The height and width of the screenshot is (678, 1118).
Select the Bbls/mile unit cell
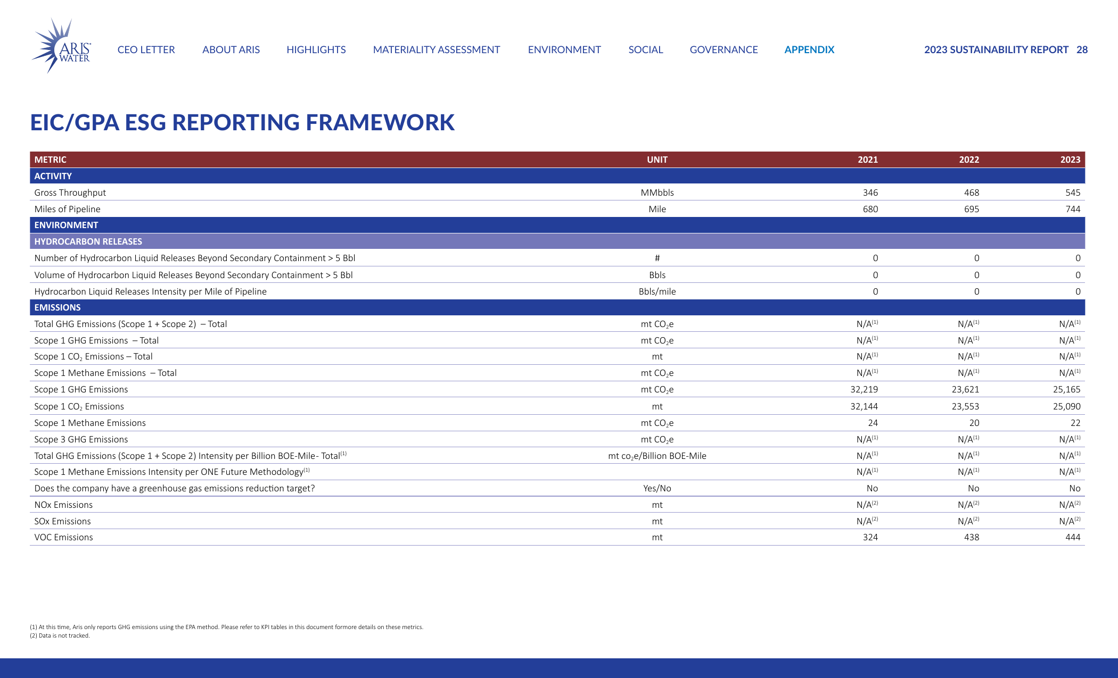(657, 291)
